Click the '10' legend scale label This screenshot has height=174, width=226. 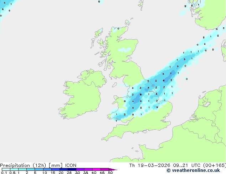pos(45,173)
